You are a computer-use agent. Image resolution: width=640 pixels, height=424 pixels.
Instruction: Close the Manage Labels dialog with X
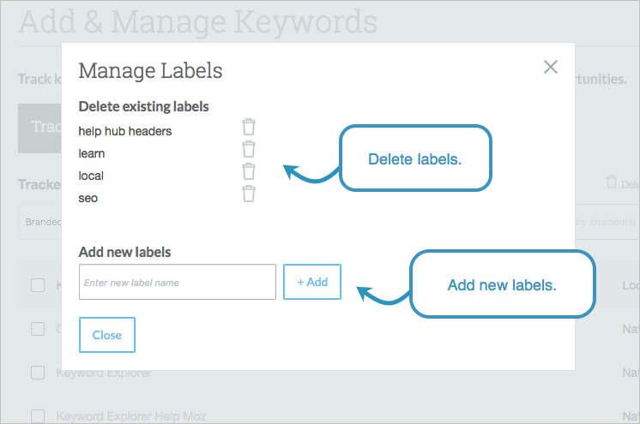point(551,67)
